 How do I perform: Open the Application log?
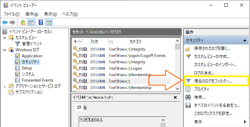tap(32, 56)
